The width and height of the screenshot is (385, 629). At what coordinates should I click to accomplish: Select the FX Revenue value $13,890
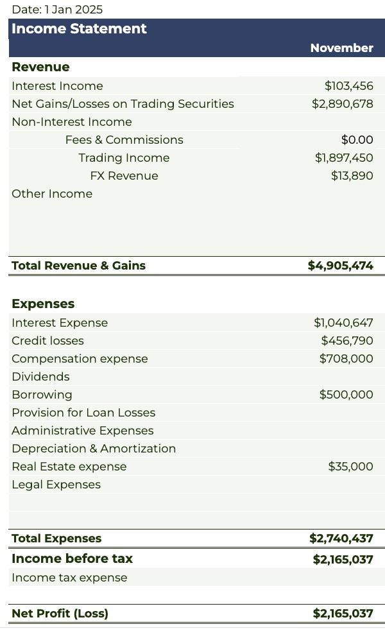pyautogui.click(x=352, y=176)
